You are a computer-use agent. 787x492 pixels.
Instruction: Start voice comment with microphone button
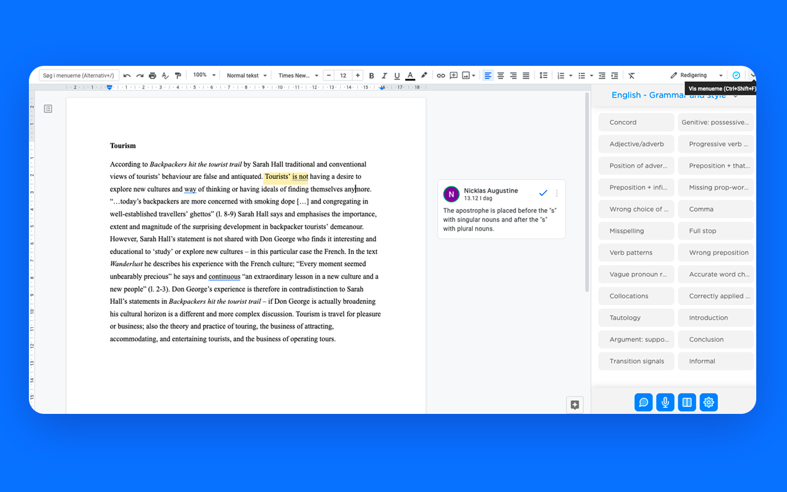tap(665, 402)
